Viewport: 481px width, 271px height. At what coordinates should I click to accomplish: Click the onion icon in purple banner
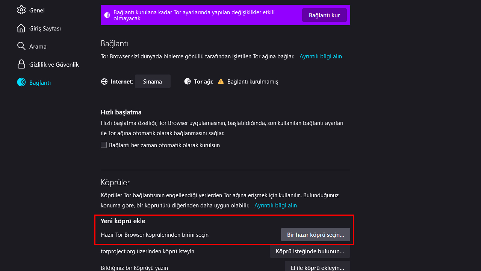click(107, 15)
